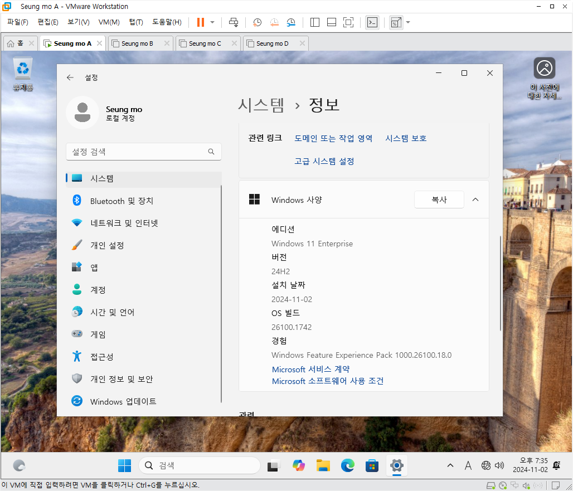Image resolution: width=573 pixels, height=491 pixels.
Task: Open 도메인 또는 작업 영역 link
Action: (333, 138)
